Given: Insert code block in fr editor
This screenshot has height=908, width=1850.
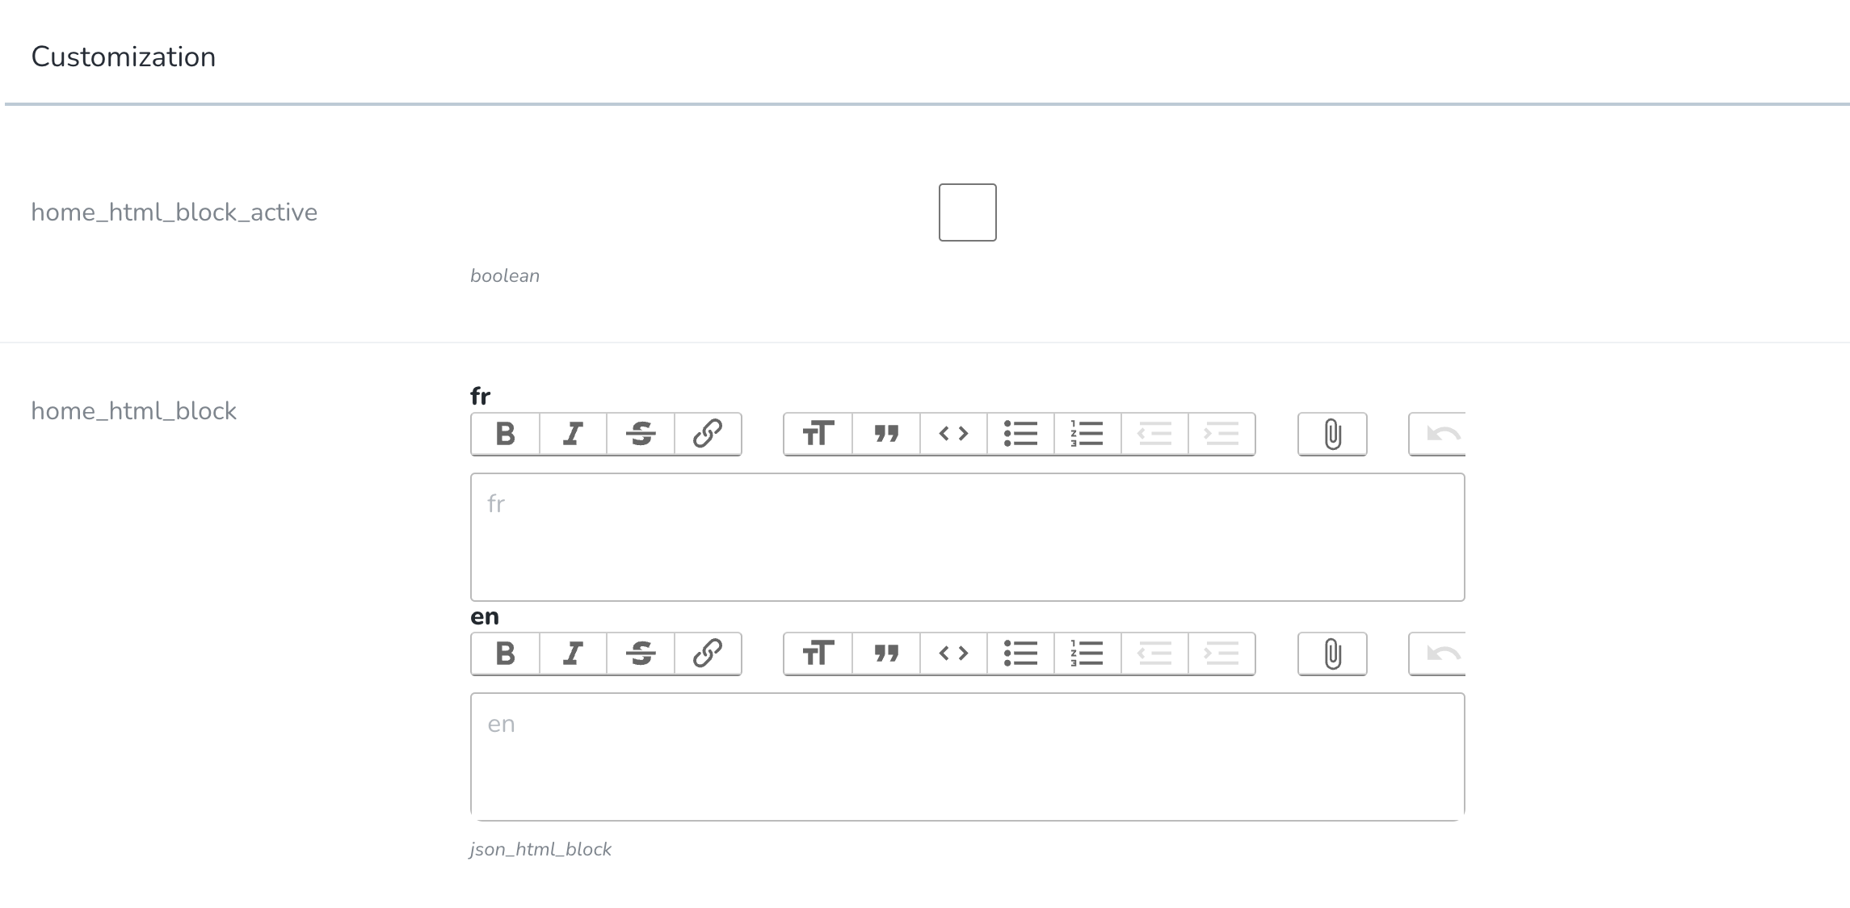Looking at the screenshot, I should tap(953, 434).
